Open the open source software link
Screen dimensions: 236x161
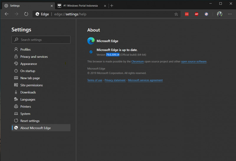[x=194, y=62]
